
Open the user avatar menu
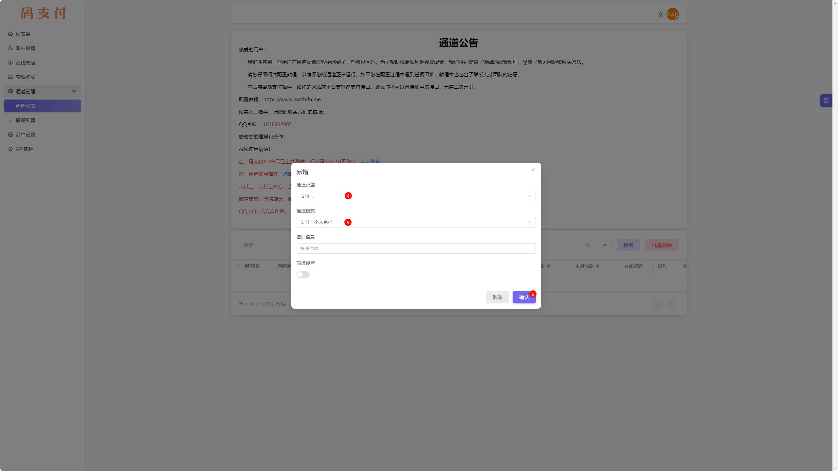672,14
